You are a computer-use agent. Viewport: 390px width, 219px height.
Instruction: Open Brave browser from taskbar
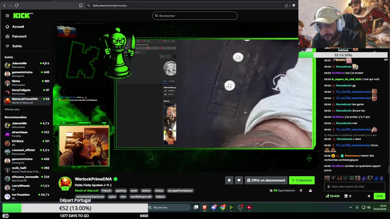[x=205, y=207]
